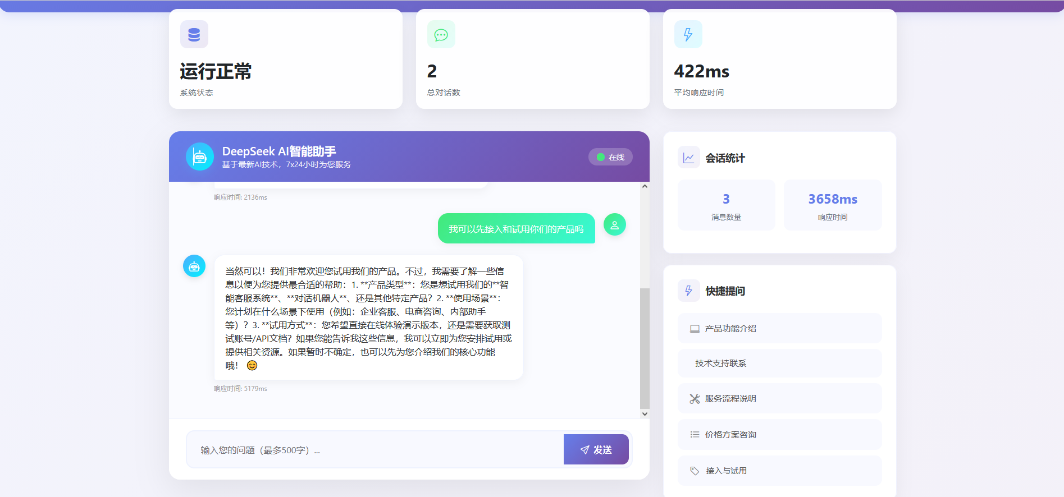Select 技术支持联系 quick question

(779, 363)
